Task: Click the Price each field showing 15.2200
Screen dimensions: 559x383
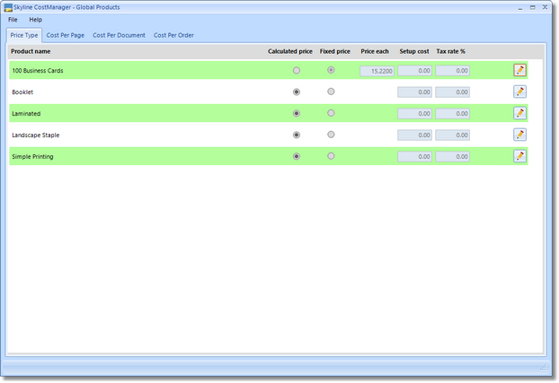Action: (377, 71)
